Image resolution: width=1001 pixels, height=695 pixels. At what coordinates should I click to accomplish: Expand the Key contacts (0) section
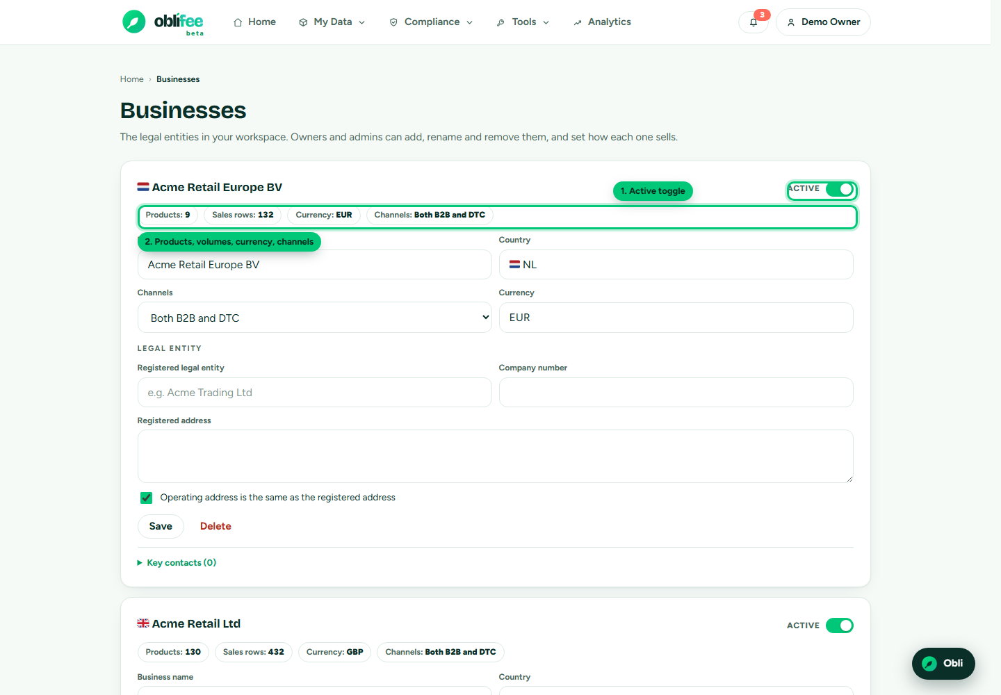[x=177, y=563]
